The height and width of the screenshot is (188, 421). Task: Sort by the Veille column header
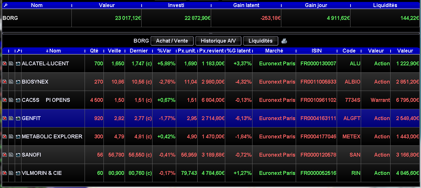114,51
